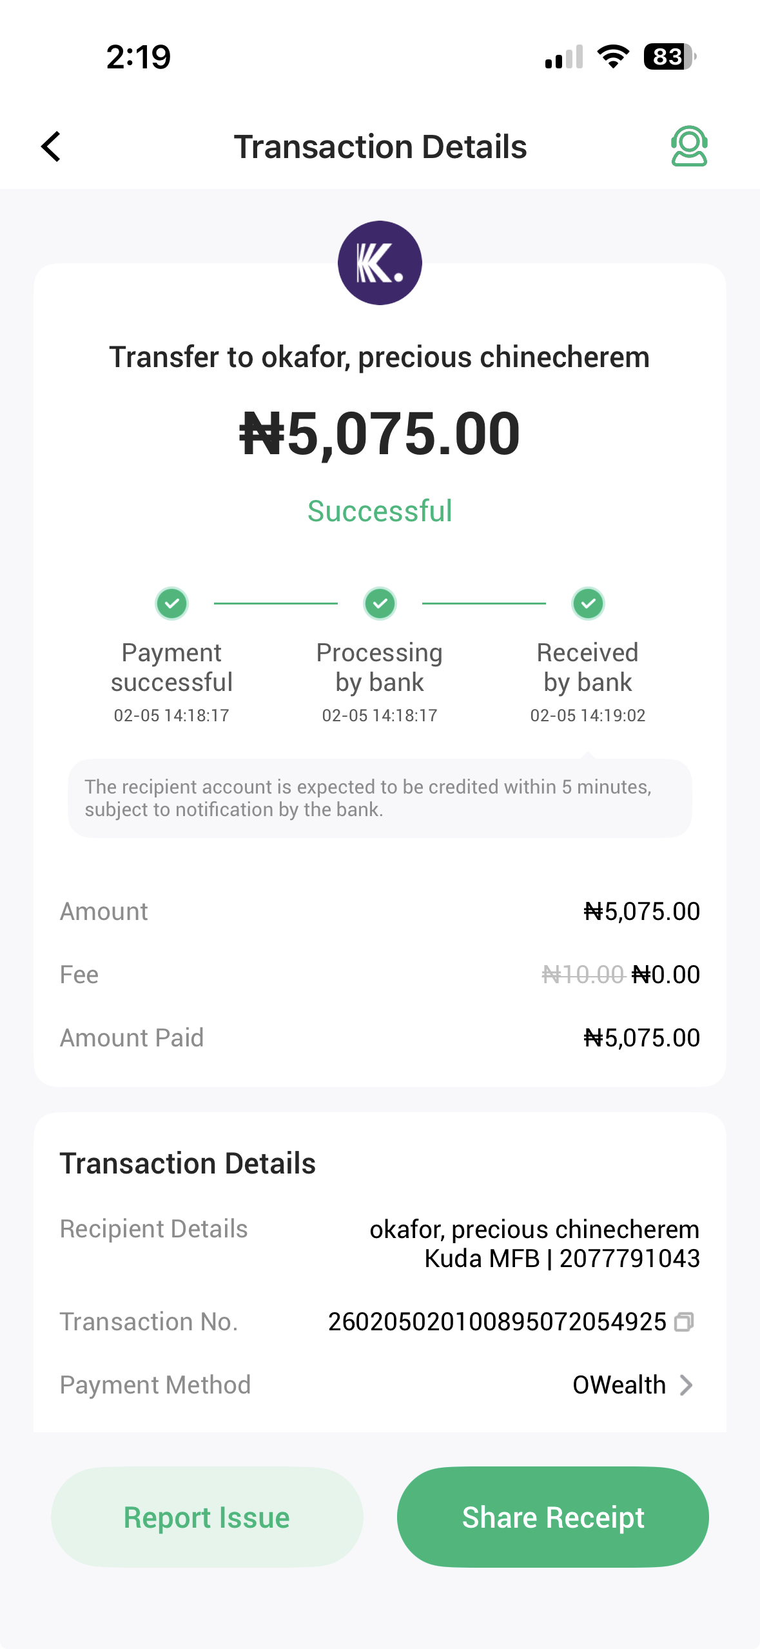Screen dimensions: 760x1649
Task: Open OWealth payment method details
Action: click(619, 1385)
